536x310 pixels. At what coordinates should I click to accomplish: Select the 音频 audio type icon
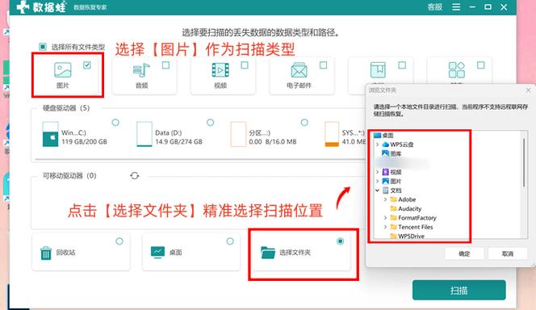pyautogui.click(x=141, y=70)
